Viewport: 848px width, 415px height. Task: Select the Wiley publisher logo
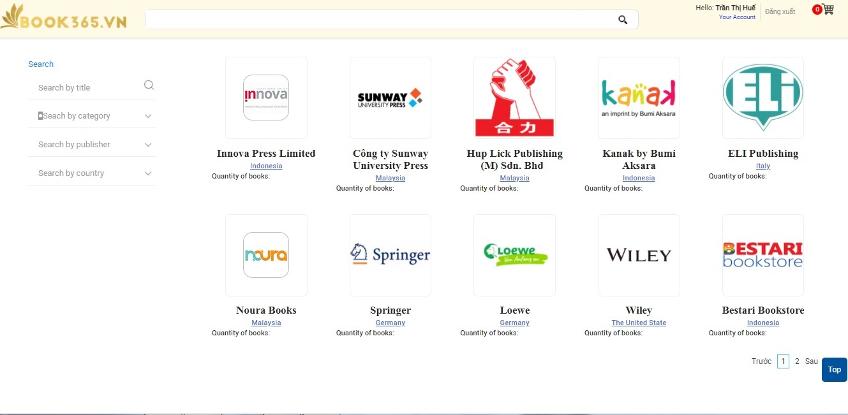click(x=638, y=255)
